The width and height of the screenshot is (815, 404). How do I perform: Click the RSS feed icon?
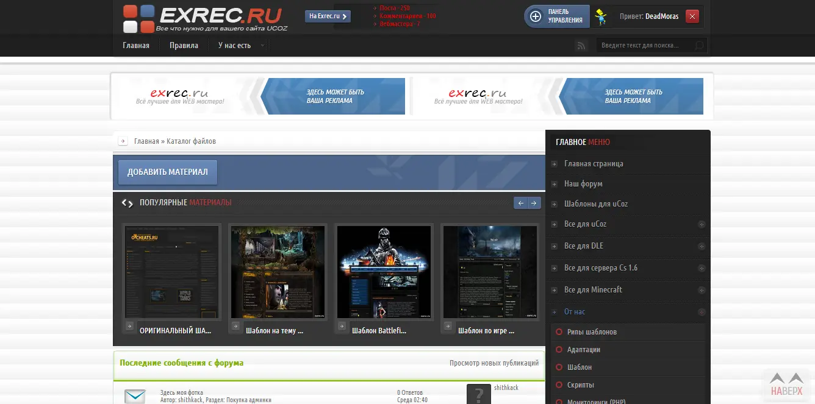581,46
